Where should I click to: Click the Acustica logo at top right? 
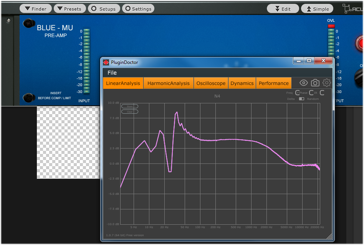click(x=352, y=9)
